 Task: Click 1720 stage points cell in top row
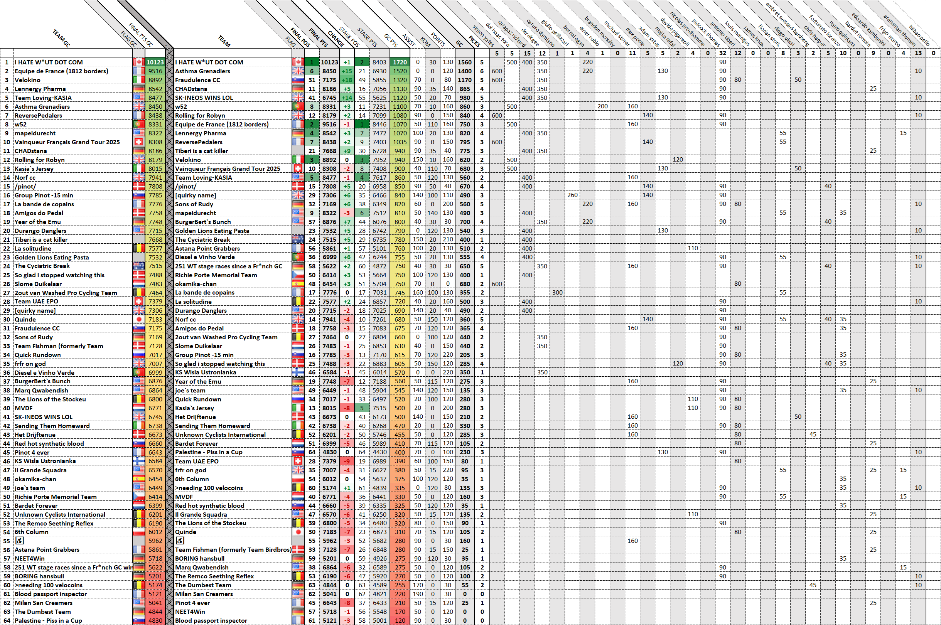point(400,62)
